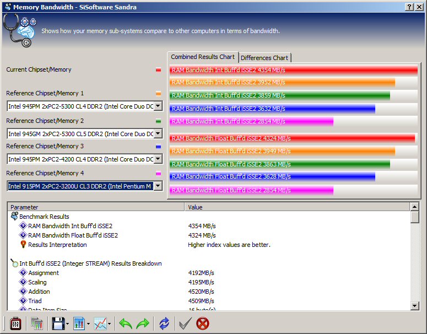This screenshot has height=334, width=427.
Task: Select the Combined Results Chart tab
Action: pyautogui.click(x=203, y=57)
